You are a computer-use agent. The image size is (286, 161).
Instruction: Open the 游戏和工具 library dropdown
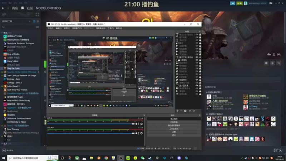point(16,21)
